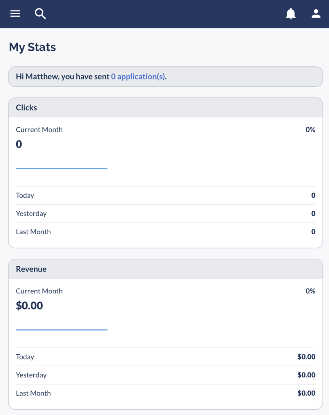Click the Clicks current month value 0
Viewport: 329px width, 415px height.
tap(19, 144)
